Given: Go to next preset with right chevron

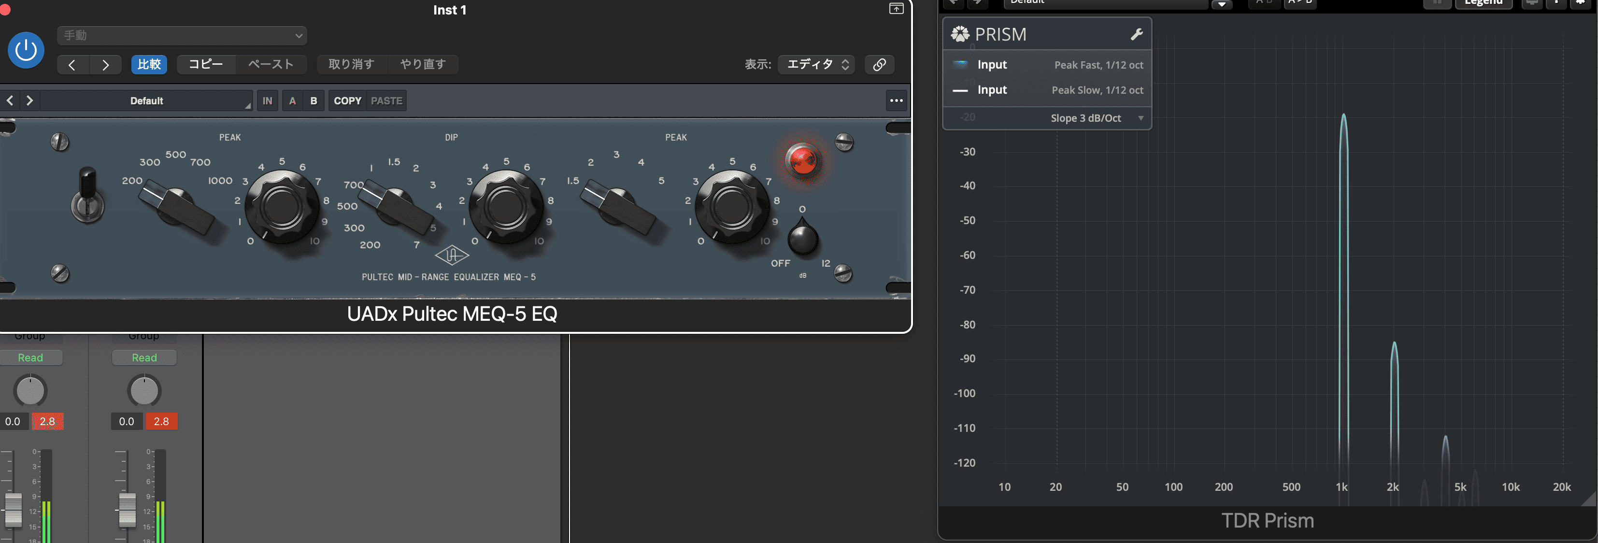Looking at the screenshot, I should point(105,65).
